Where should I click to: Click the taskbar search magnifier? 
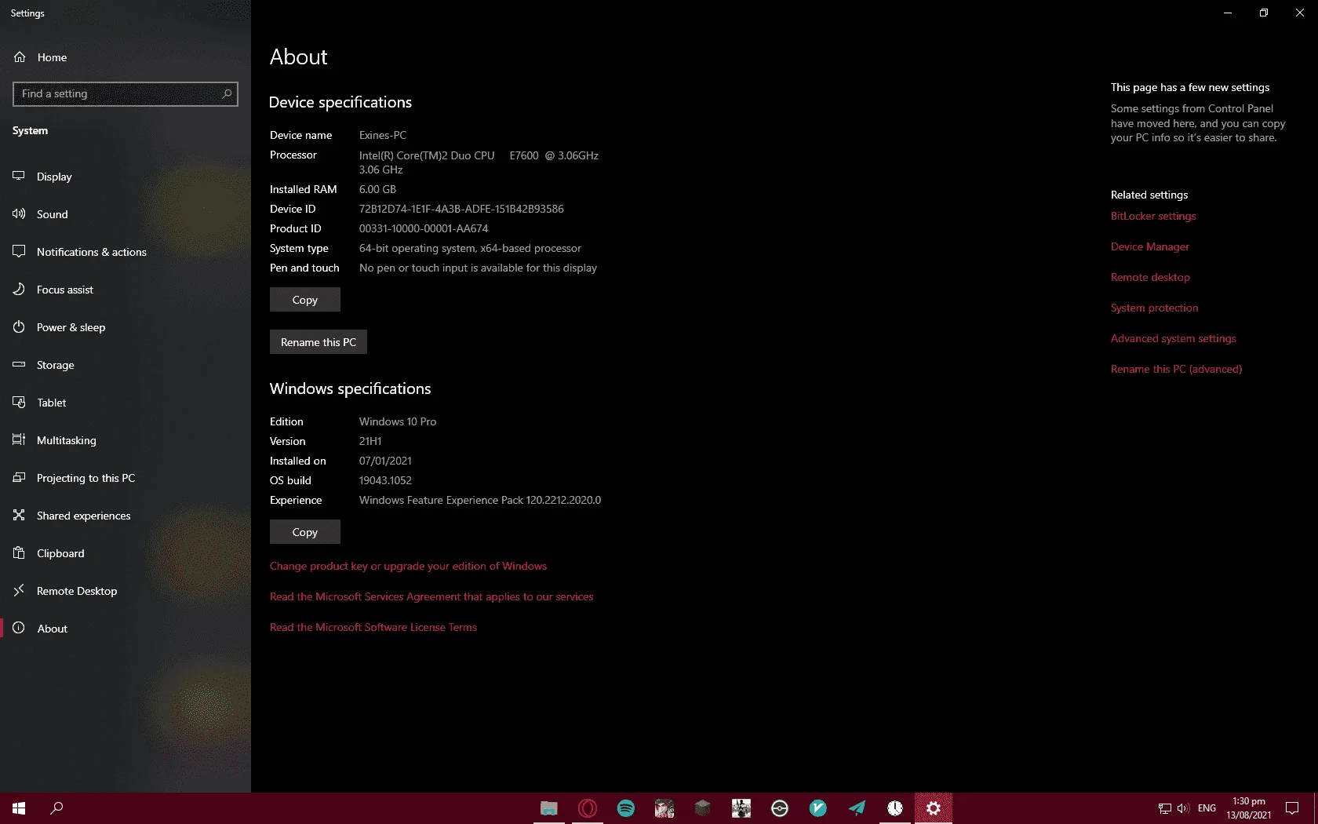(x=56, y=808)
